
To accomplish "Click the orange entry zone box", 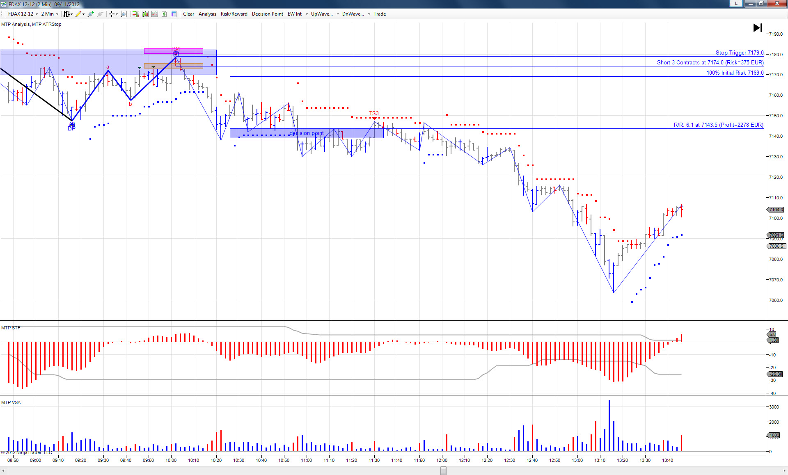I will pyautogui.click(x=174, y=66).
